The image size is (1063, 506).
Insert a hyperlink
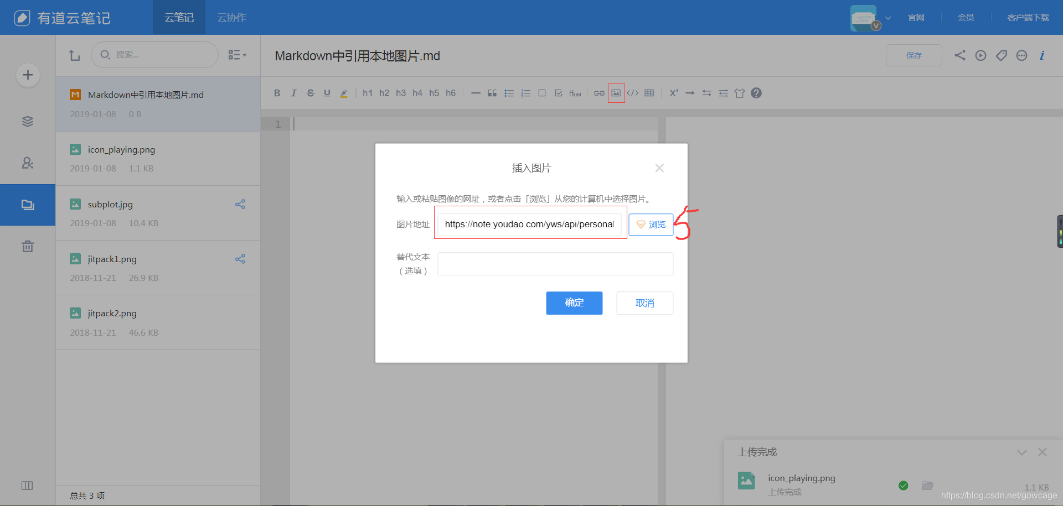[x=599, y=93]
